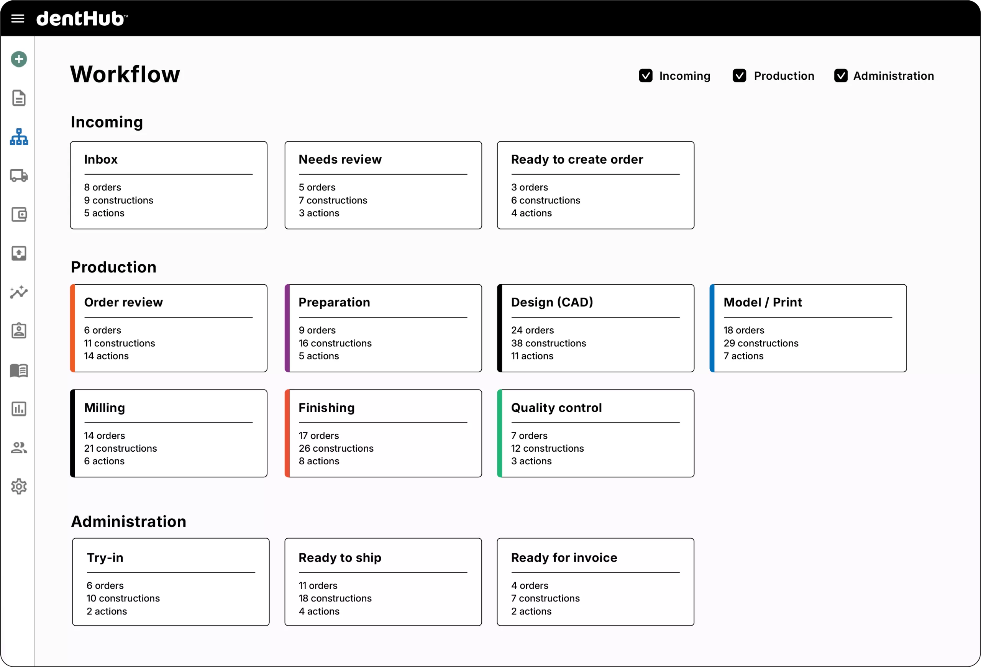
Task: Select the Quality control card
Action: click(595, 433)
